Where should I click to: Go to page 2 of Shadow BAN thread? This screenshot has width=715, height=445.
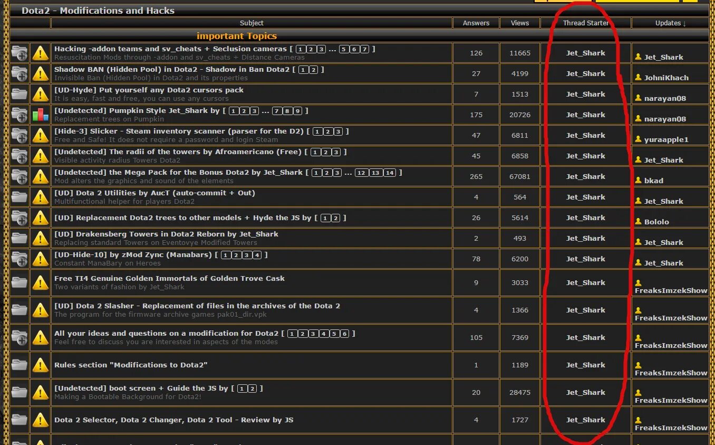pyautogui.click(x=313, y=70)
